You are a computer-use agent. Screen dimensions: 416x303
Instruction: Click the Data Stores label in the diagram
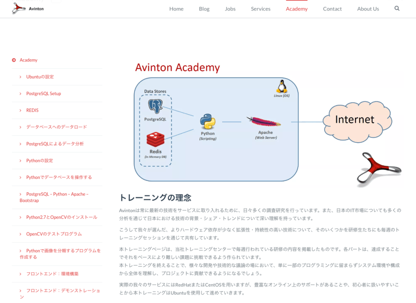pos(155,91)
